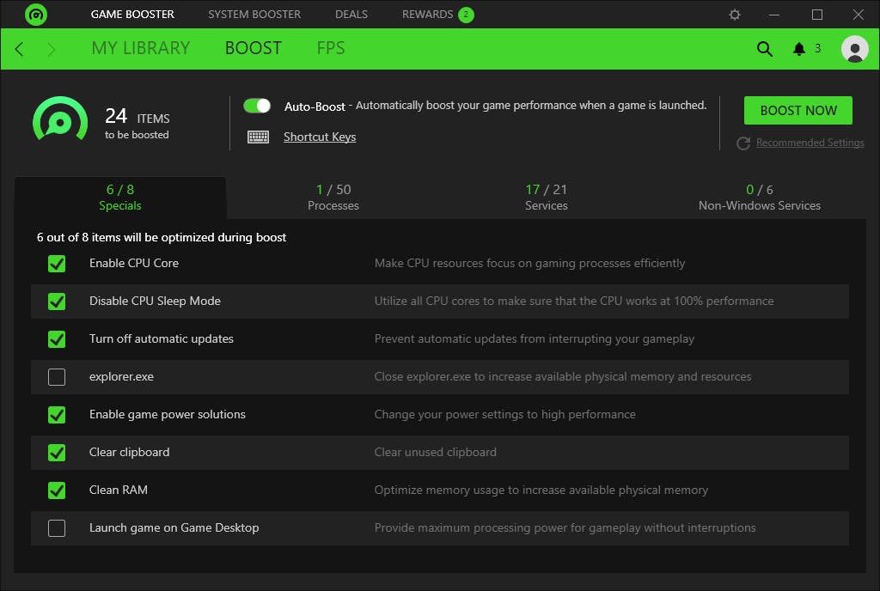The height and width of the screenshot is (591, 880).
Task: Open settings via the gear icon
Action: pos(735,15)
